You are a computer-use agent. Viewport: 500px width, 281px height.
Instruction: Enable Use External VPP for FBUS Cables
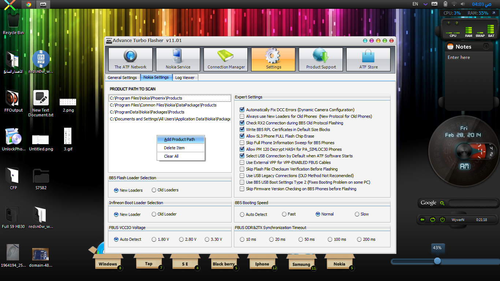[242, 162]
